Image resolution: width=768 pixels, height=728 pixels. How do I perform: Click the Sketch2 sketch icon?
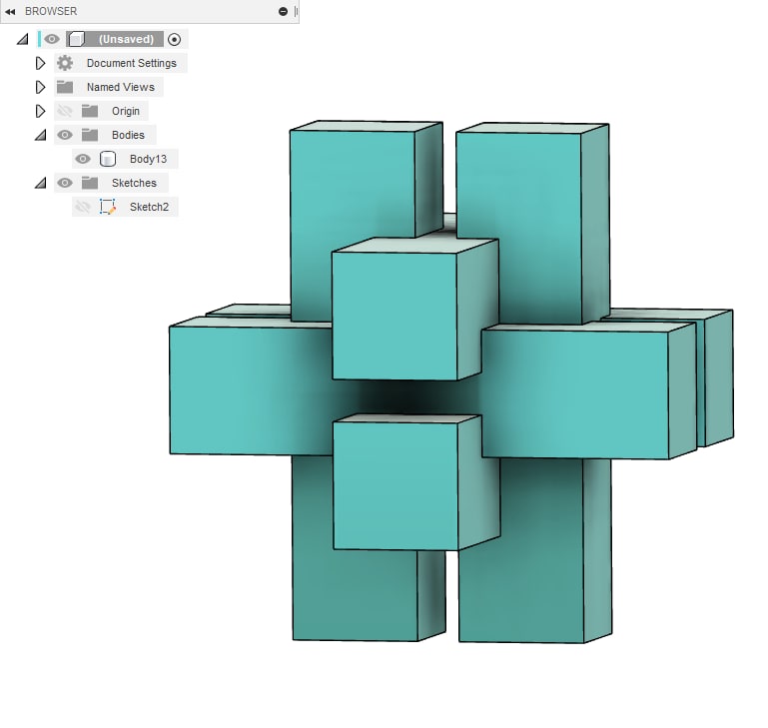pyautogui.click(x=108, y=207)
